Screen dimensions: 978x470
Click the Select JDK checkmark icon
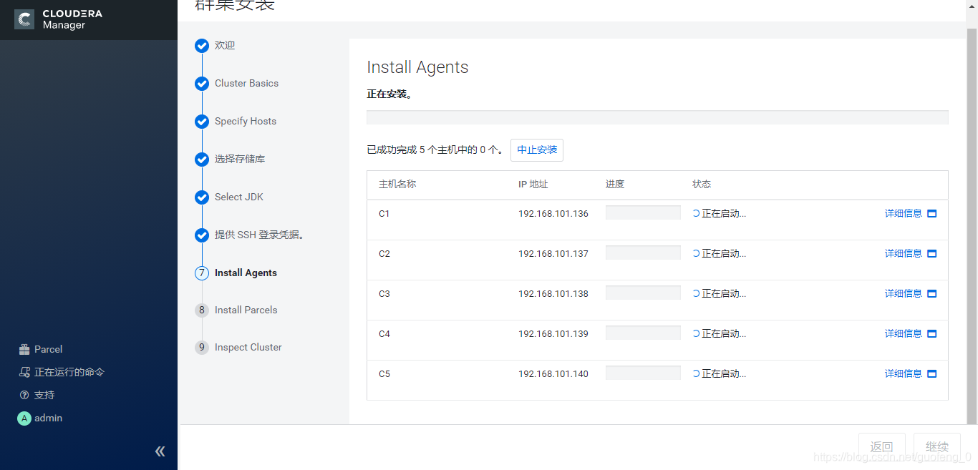(x=202, y=197)
